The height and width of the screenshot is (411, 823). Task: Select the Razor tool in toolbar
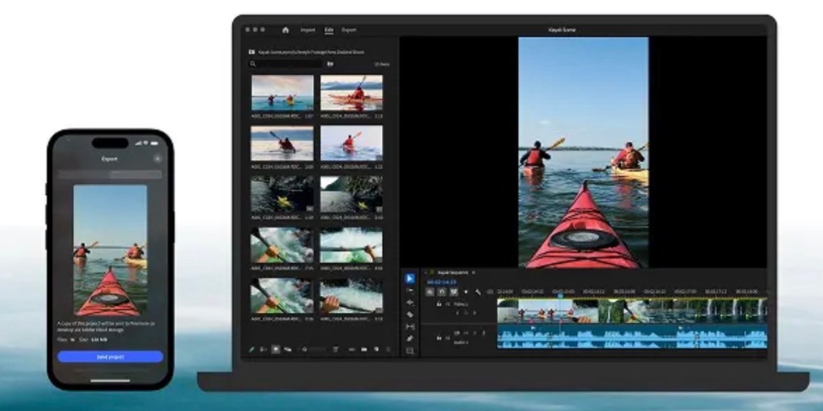(x=410, y=315)
